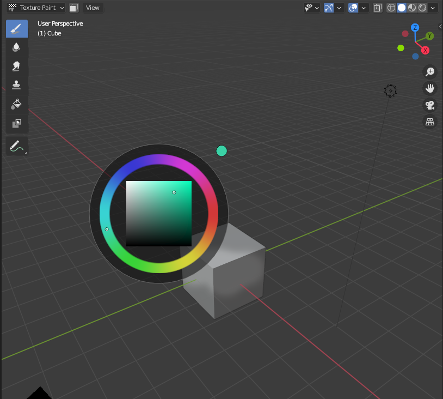Click the green X axis ball on the gizmo

[x=401, y=47]
